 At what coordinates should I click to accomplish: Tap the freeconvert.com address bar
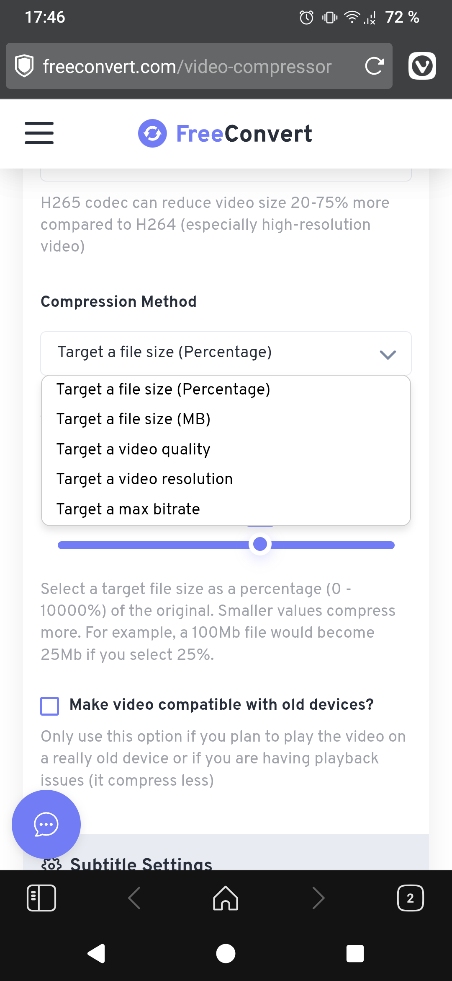[x=187, y=66]
